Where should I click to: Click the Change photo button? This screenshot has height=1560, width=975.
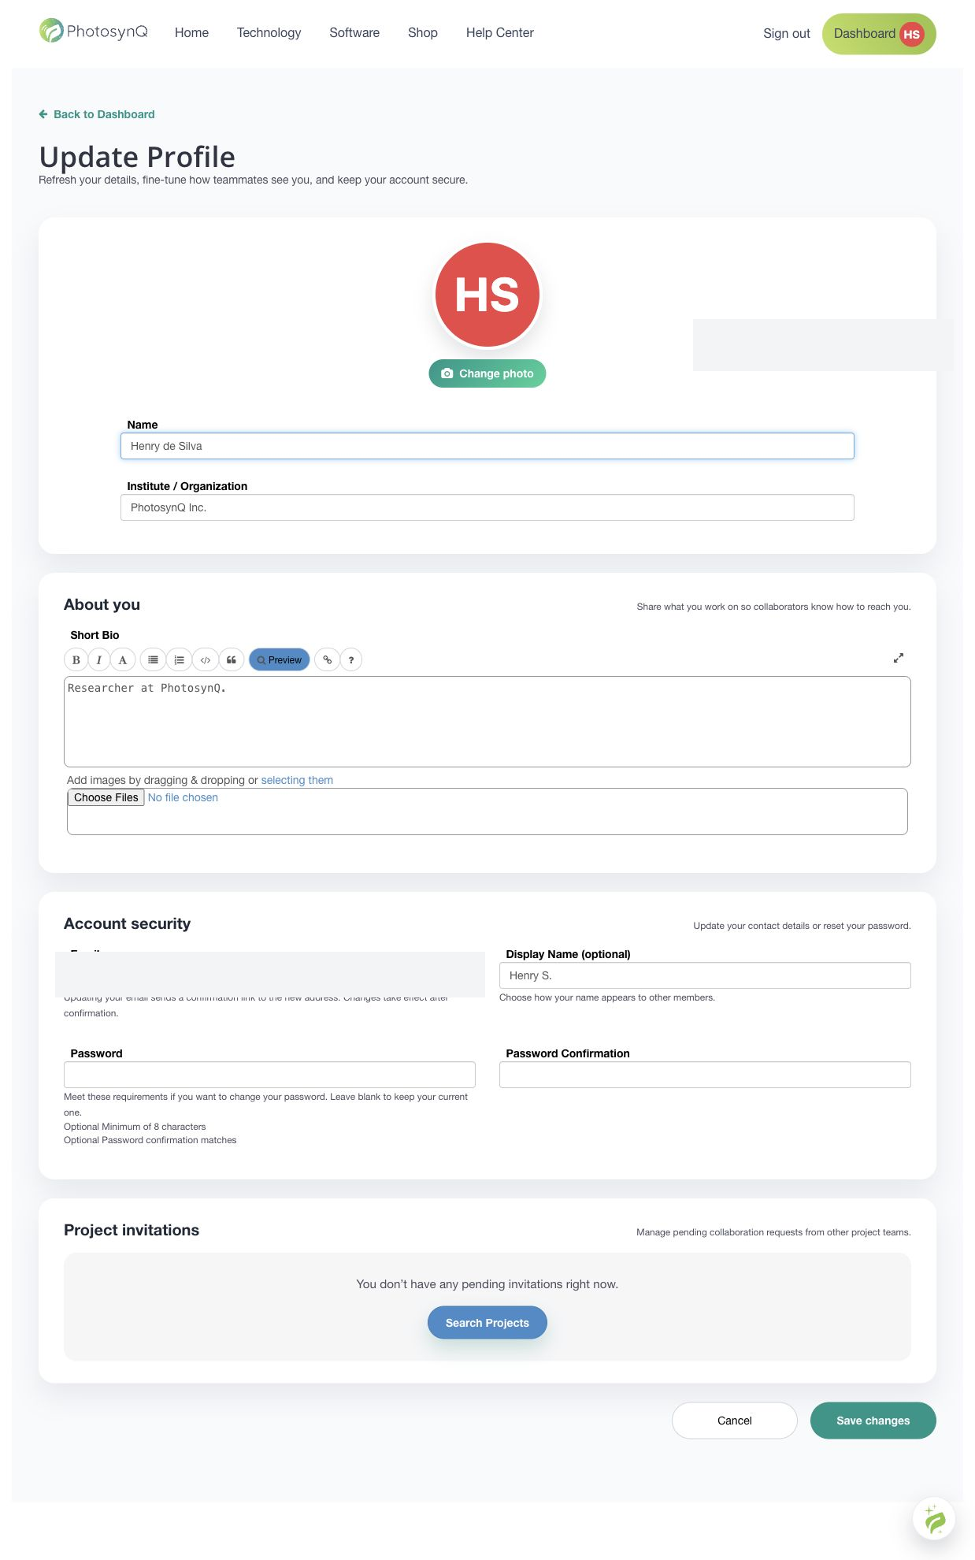tap(487, 373)
